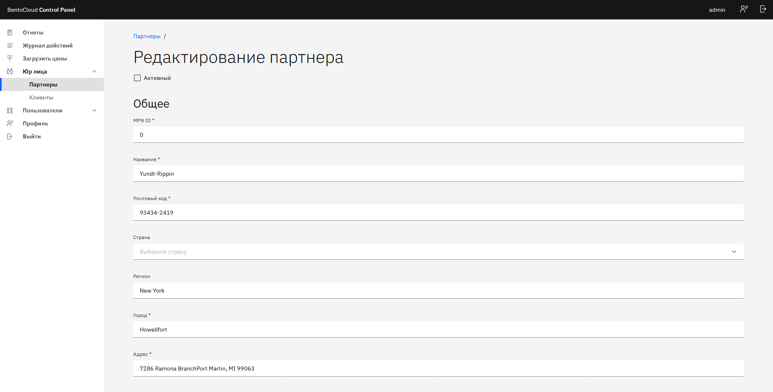
Task: Click the Почтовый код input field
Action: pyautogui.click(x=438, y=213)
